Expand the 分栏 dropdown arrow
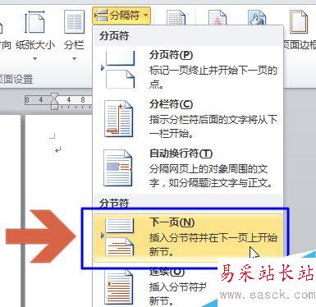316x307 pixels. pyautogui.click(x=74, y=58)
